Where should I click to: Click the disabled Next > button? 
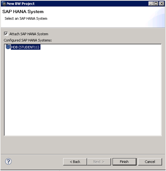tap(99, 162)
